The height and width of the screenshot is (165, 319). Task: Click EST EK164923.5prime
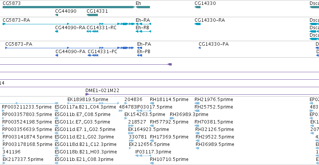point(148,129)
